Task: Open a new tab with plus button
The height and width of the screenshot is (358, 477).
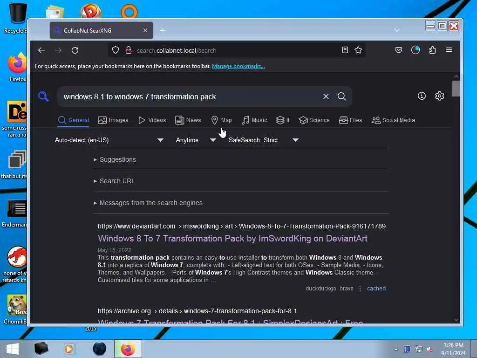Action: [x=163, y=30]
